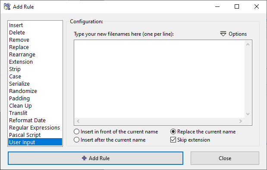This screenshot has width=267, height=170.
Task: Select the Translit rule
Action: (35, 113)
